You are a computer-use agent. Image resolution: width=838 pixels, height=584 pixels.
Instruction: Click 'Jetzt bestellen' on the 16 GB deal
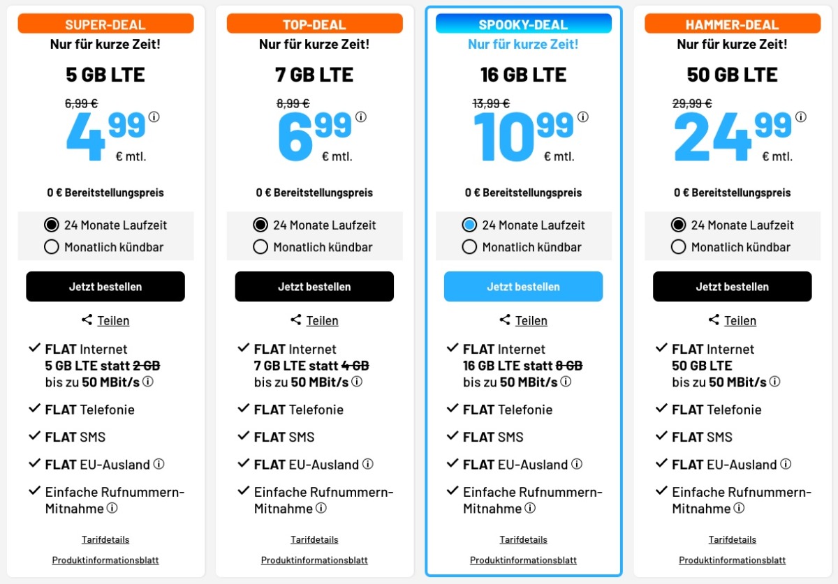tap(522, 286)
